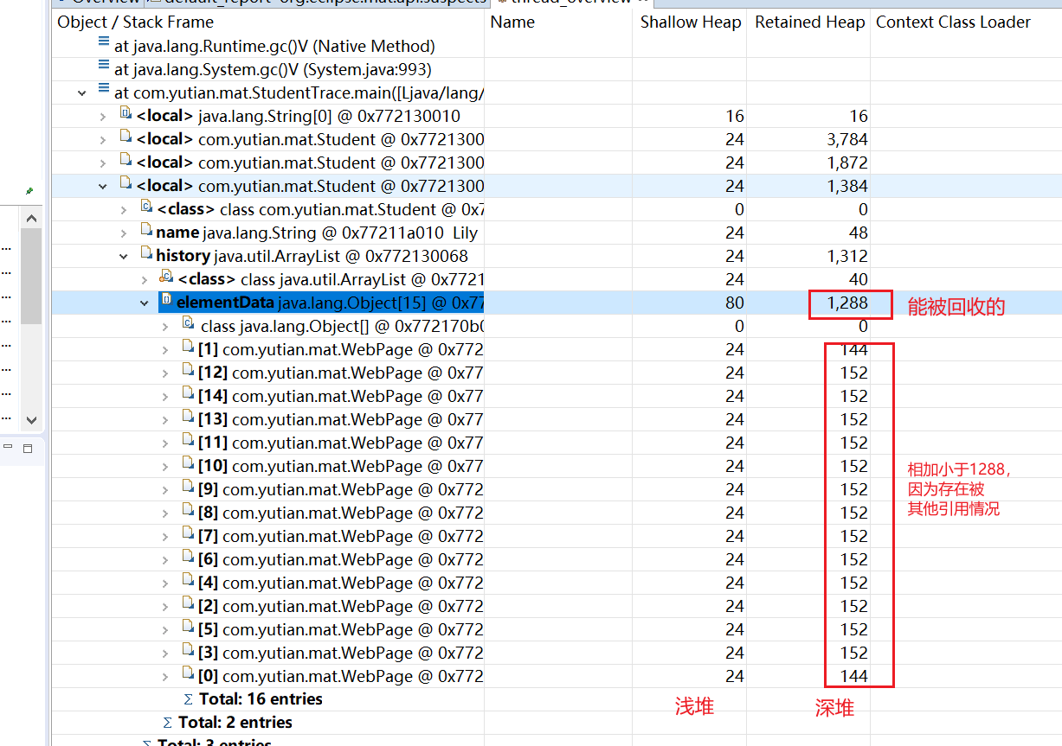Viewport: 1062px width, 746px height.
Task: Collapse the elementData Object[15] node
Action: tap(144, 303)
